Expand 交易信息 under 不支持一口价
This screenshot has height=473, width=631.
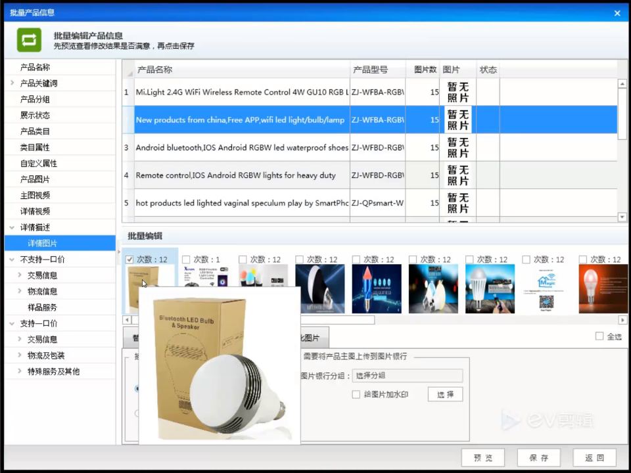(19, 275)
